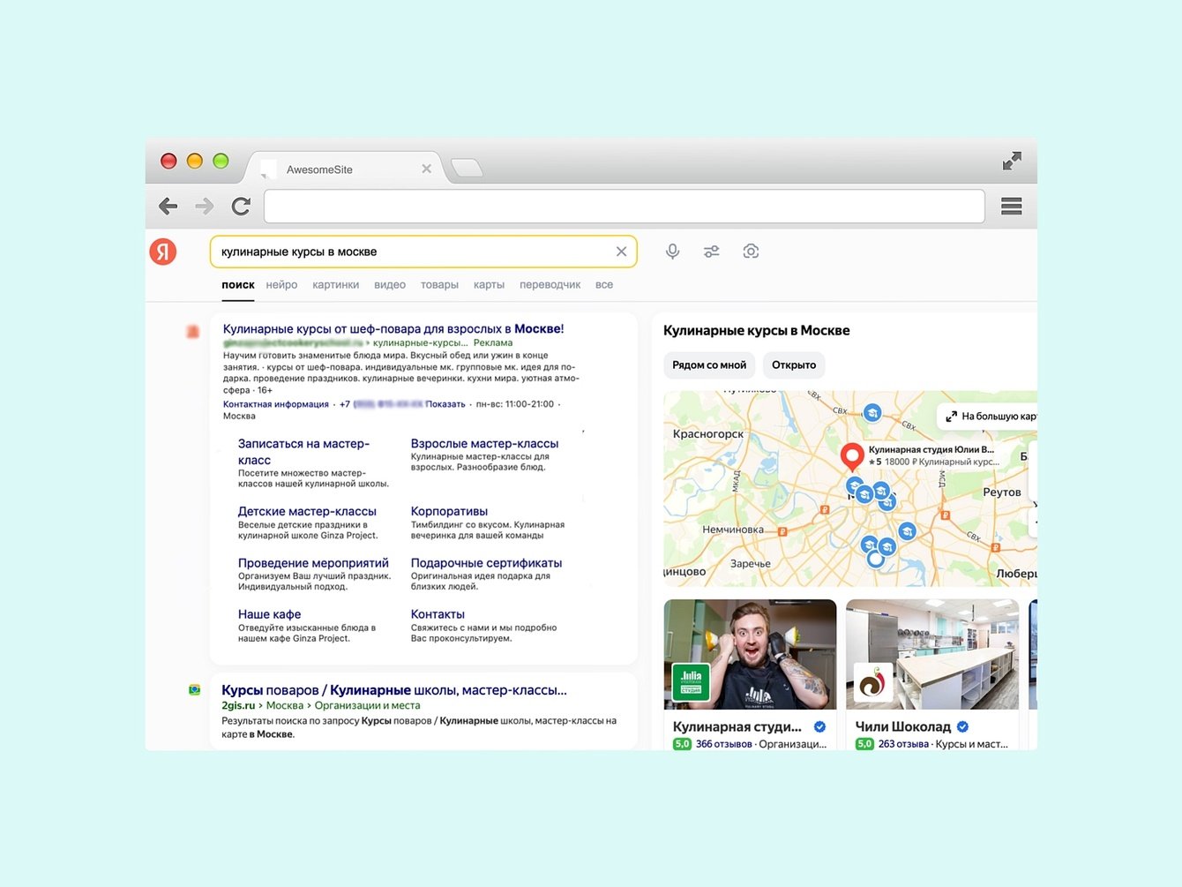The width and height of the screenshot is (1182, 887).
Task: Open Наше кафе link
Action: click(269, 614)
